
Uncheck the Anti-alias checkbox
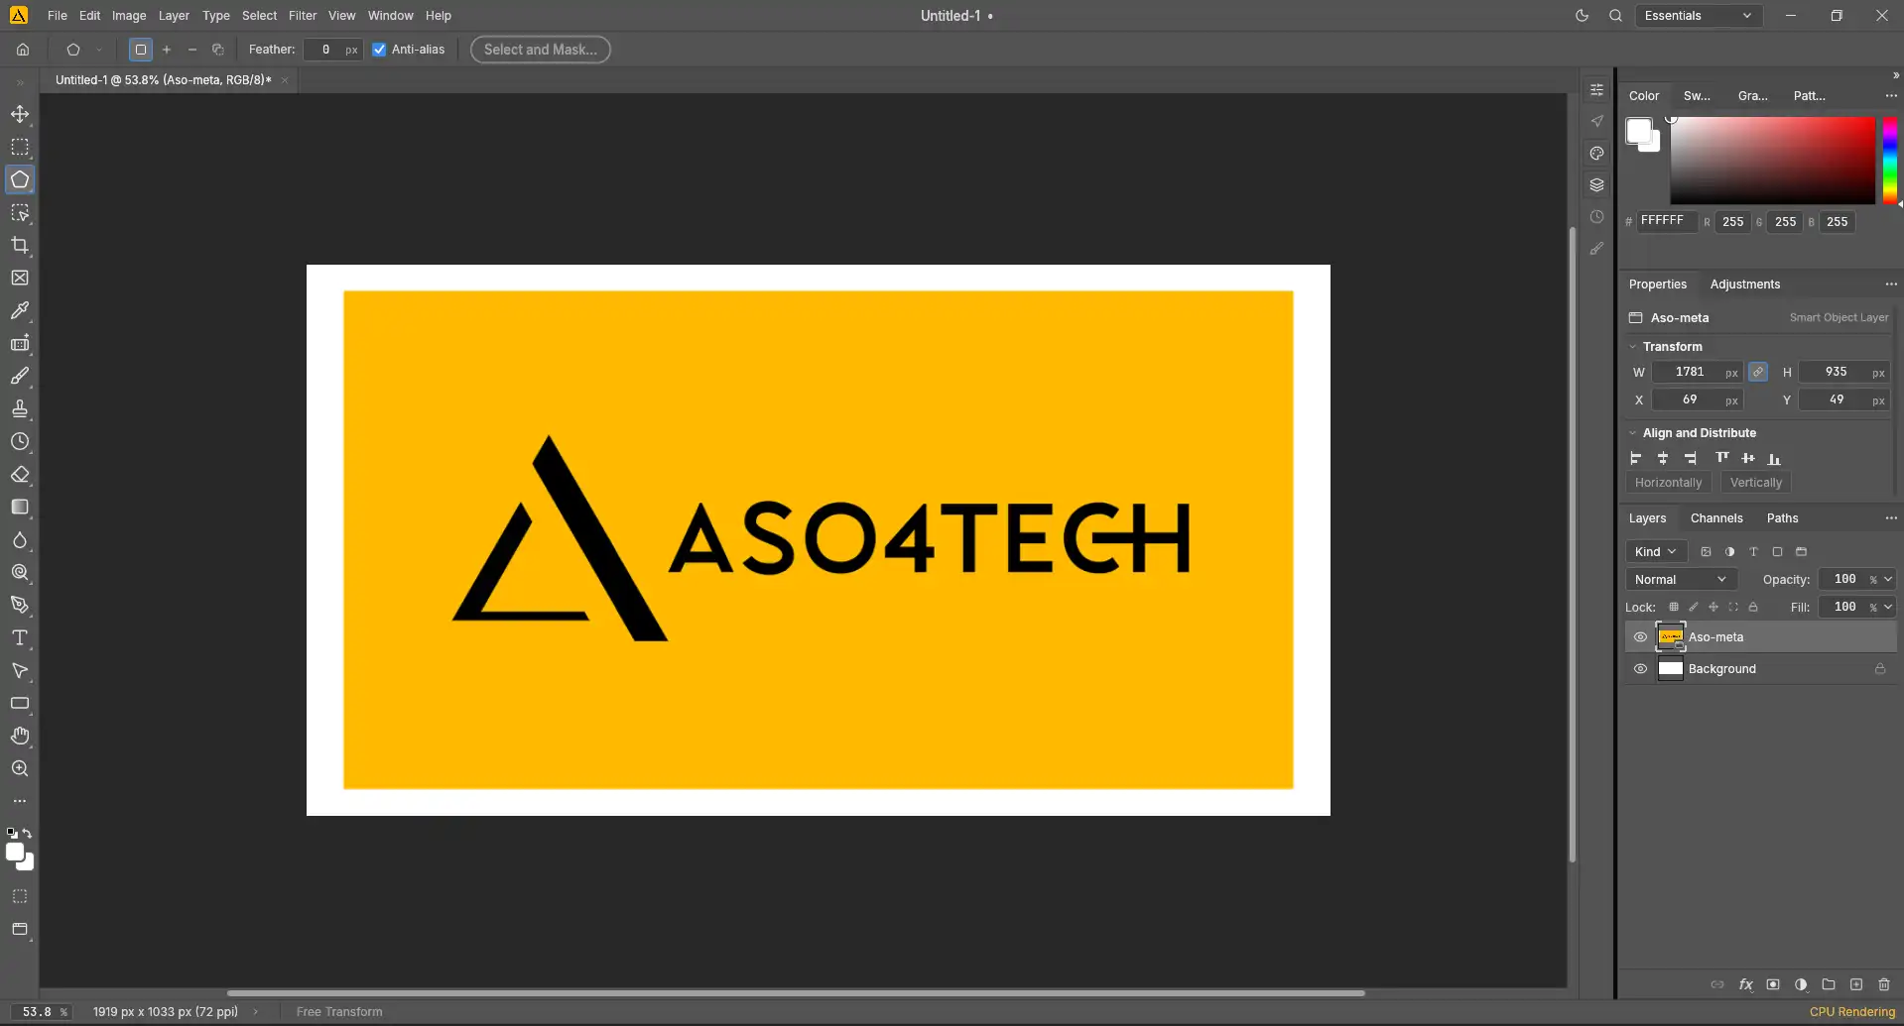click(x=379, y=50)
